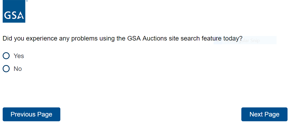Go to the Previous Page
This screenshot has width=291, height=133.
[32, 114]
